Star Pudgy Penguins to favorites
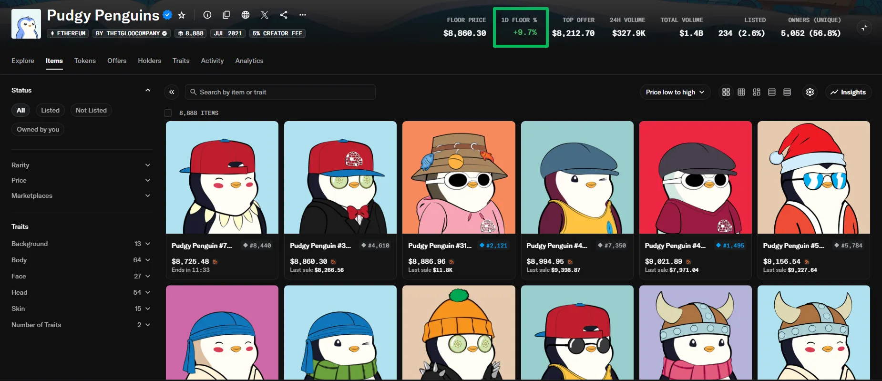Screen dimensions: 882x381 (182, 15)
